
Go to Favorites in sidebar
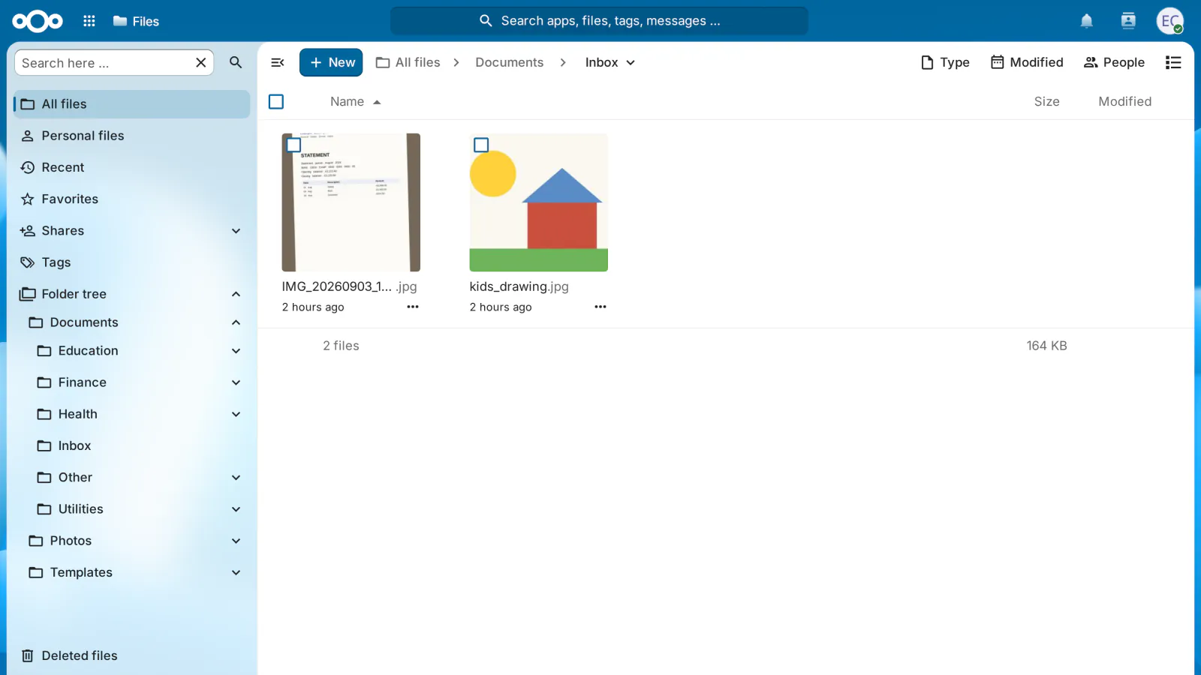point(132,199)
